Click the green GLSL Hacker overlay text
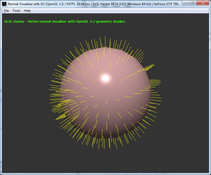 (65, 22)
